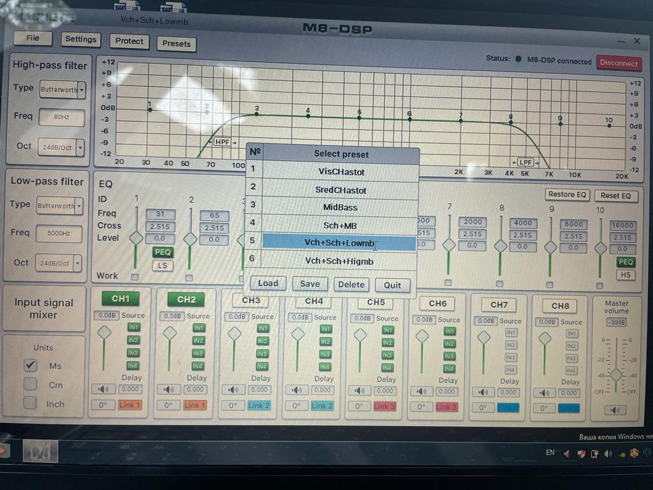Select EQ point 10 on the frequency graph

[x=609, y=126]
